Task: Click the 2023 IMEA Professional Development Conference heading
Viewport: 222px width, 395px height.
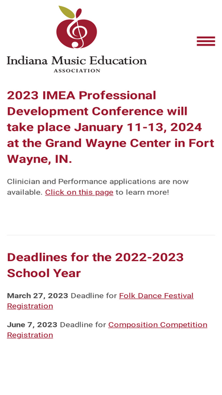Action: click(x=111, y=127)
